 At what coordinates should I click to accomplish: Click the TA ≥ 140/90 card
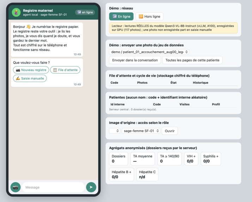(170, 159)
